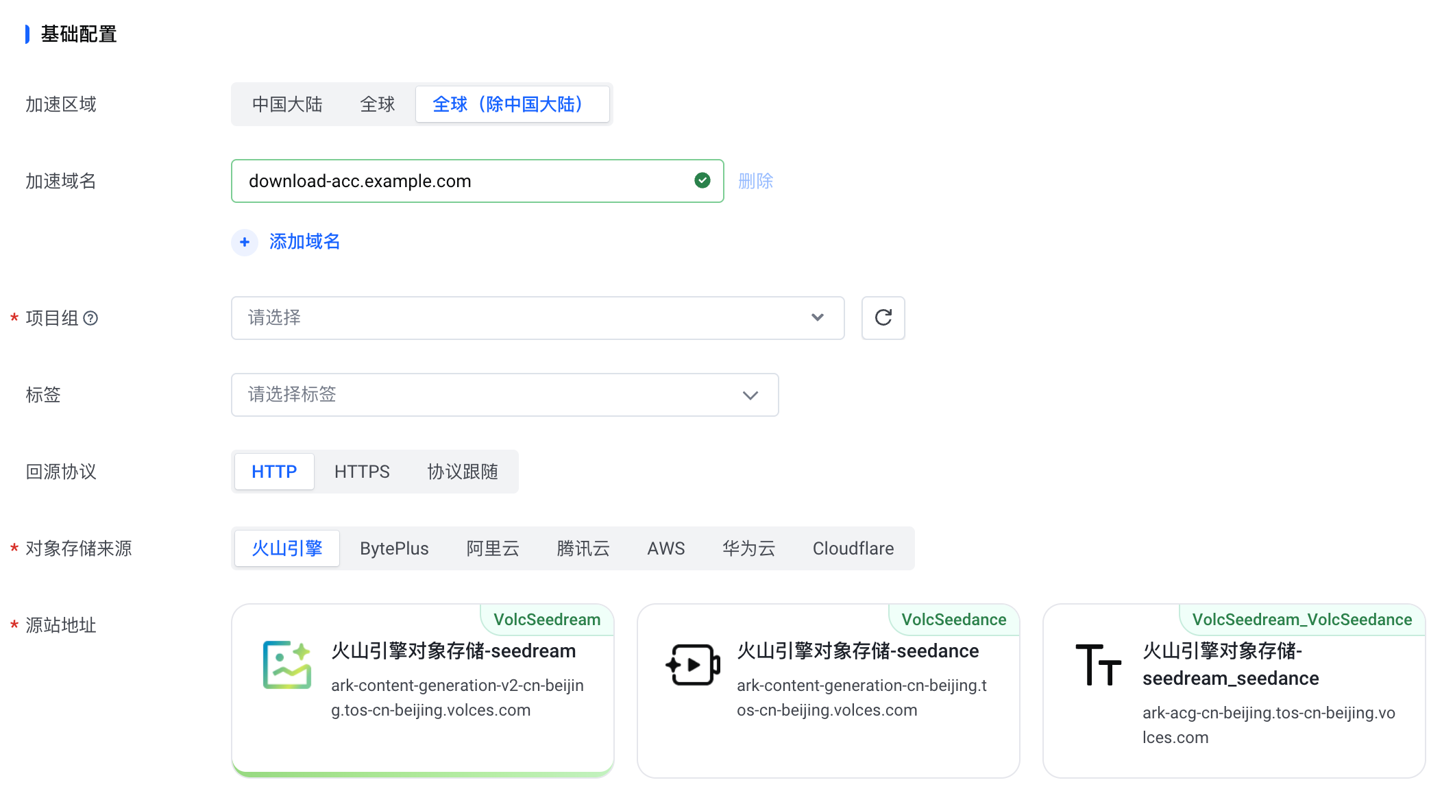
Task: Switch to Cloudflare storage source tab
Action: point(853,548)
